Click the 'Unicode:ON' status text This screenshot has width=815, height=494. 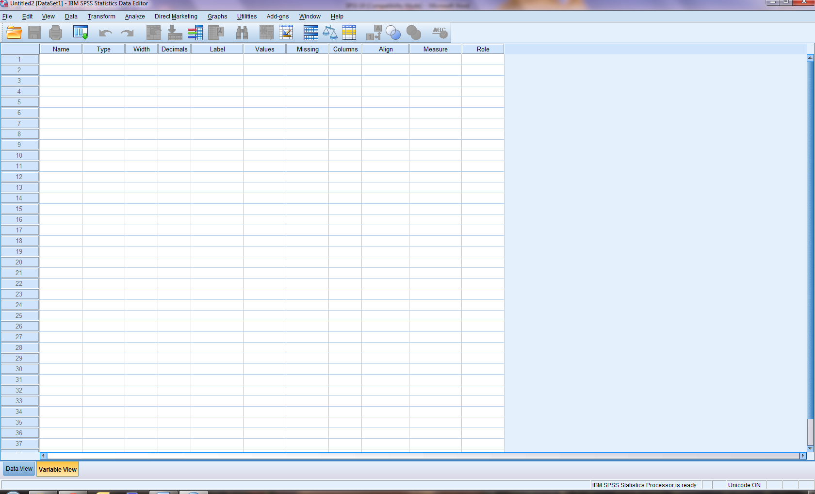[744, 485]
